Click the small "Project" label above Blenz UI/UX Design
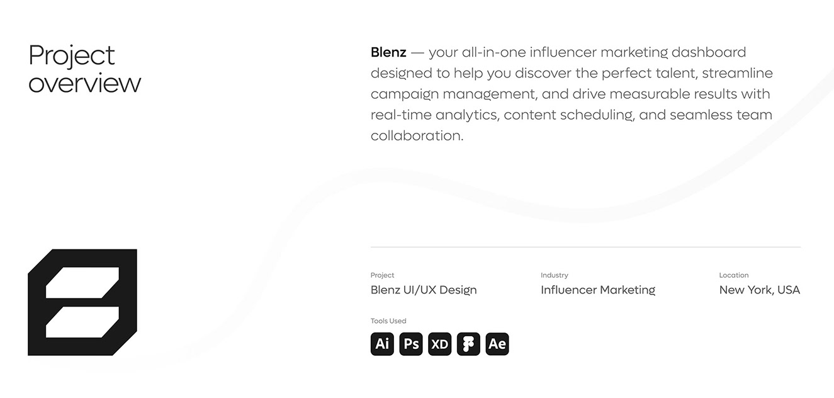Viewport: 834px width, 398px height. point(382,275)
